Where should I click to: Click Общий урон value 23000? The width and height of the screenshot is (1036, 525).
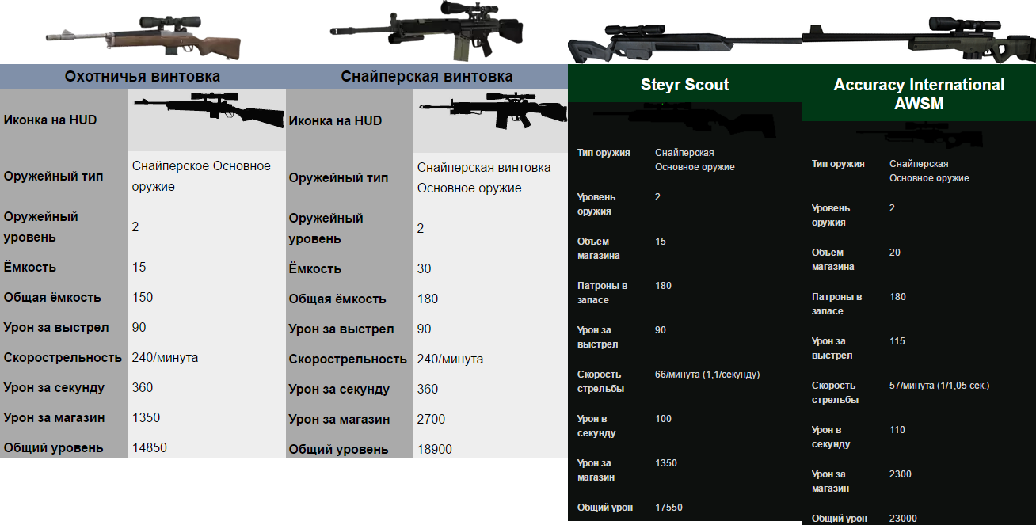tap(903, 518)
